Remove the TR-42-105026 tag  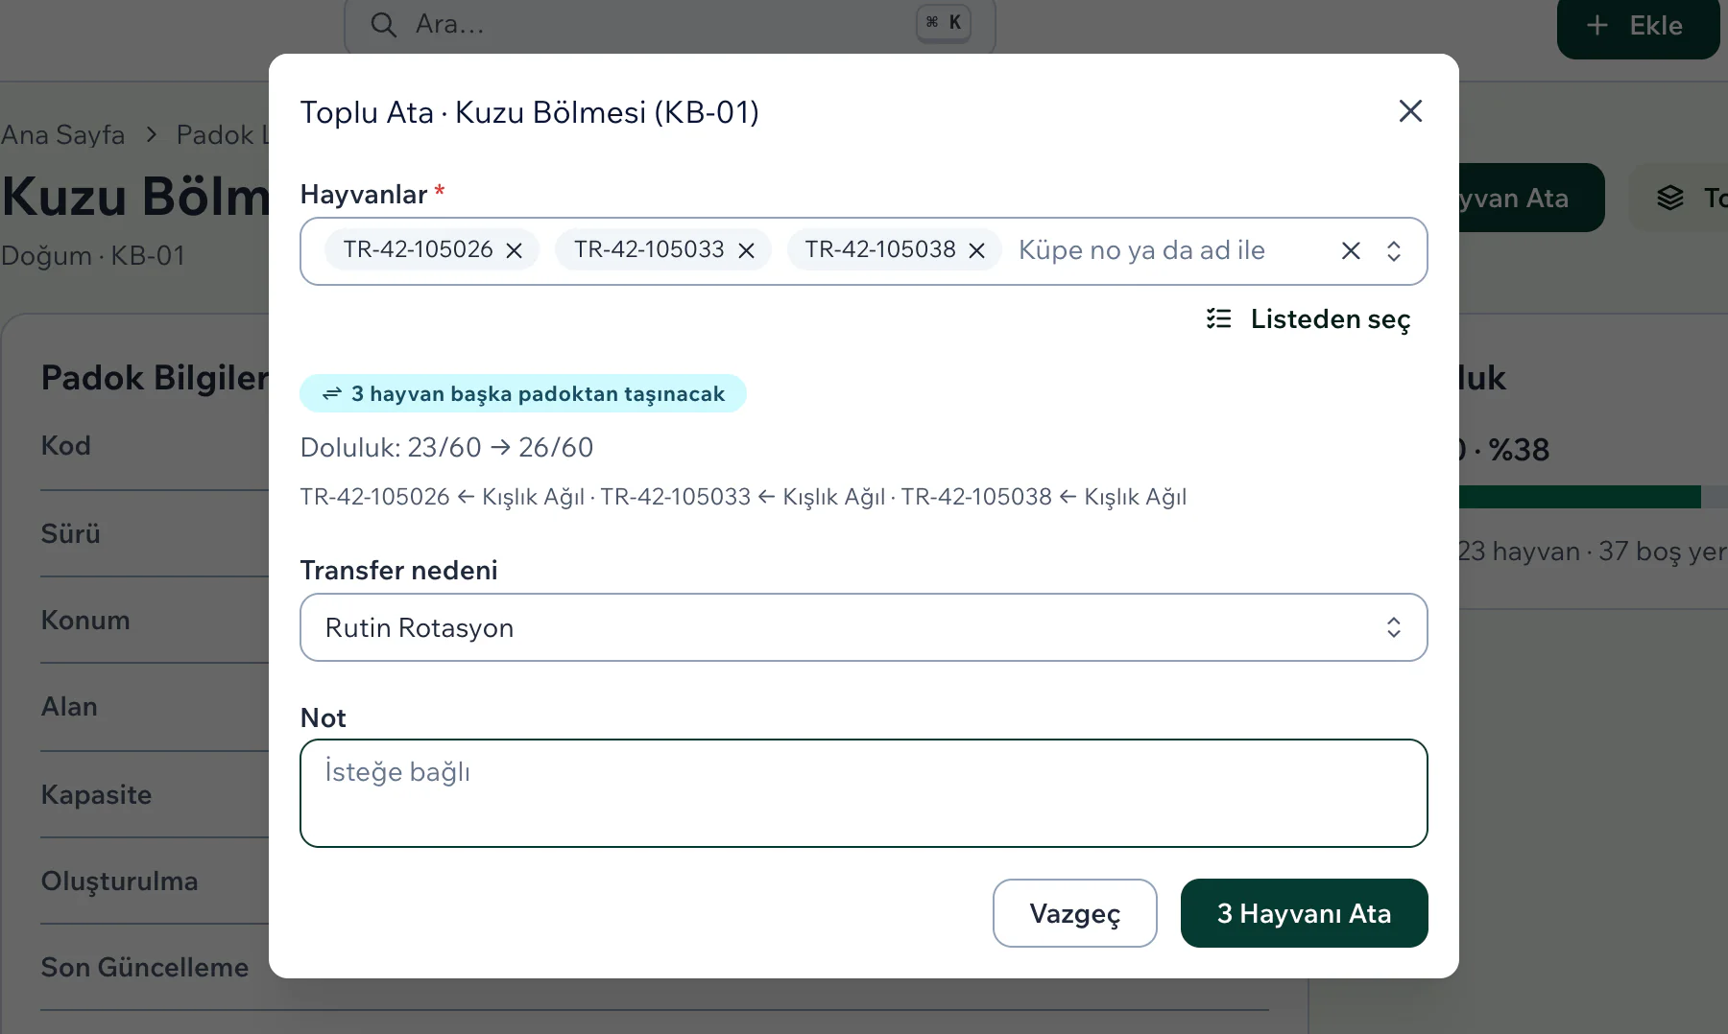(x=515, y=250)
